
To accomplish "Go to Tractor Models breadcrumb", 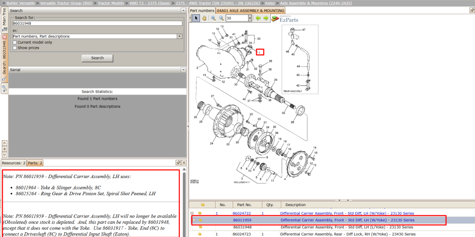I will tap(111, 3).
